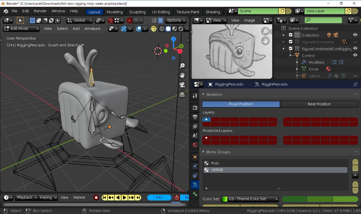Expand the Control object in the outliner
The width and height of the screenshot is (361, 214).
(x=290, y=55)
